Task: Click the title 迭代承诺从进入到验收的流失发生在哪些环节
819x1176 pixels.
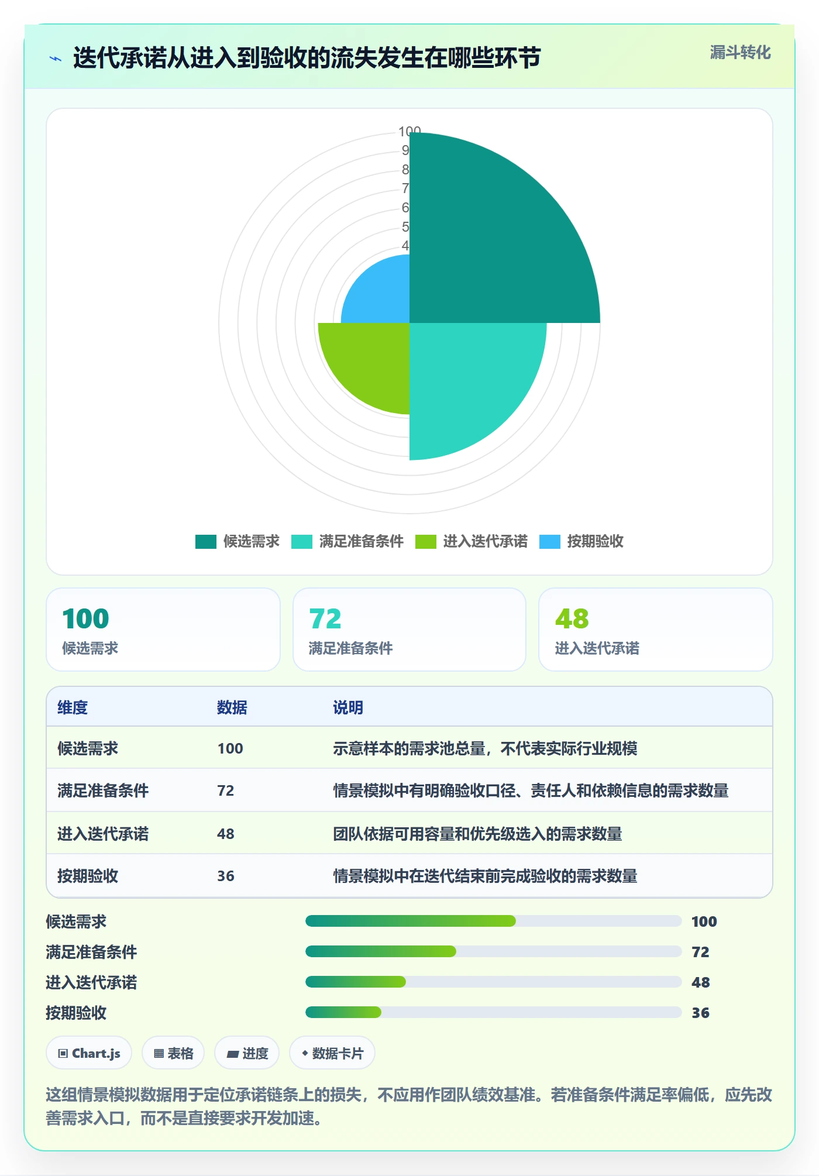Action: (x=307, y=58)
